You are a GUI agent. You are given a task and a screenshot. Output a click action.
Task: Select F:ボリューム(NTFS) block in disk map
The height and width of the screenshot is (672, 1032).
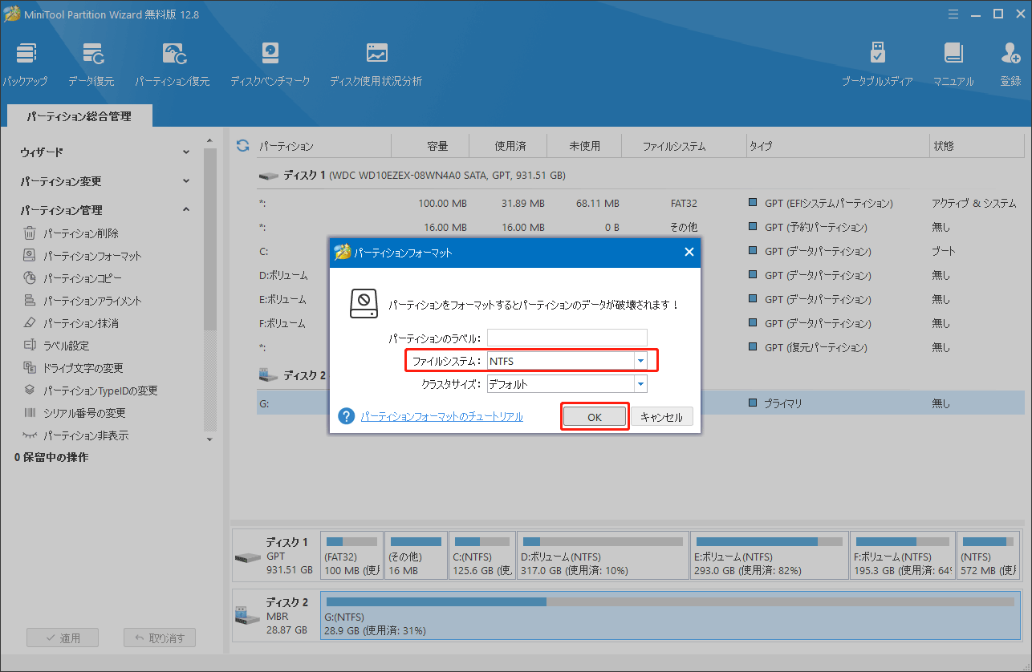pyautogui.click(x=903, y=555)
